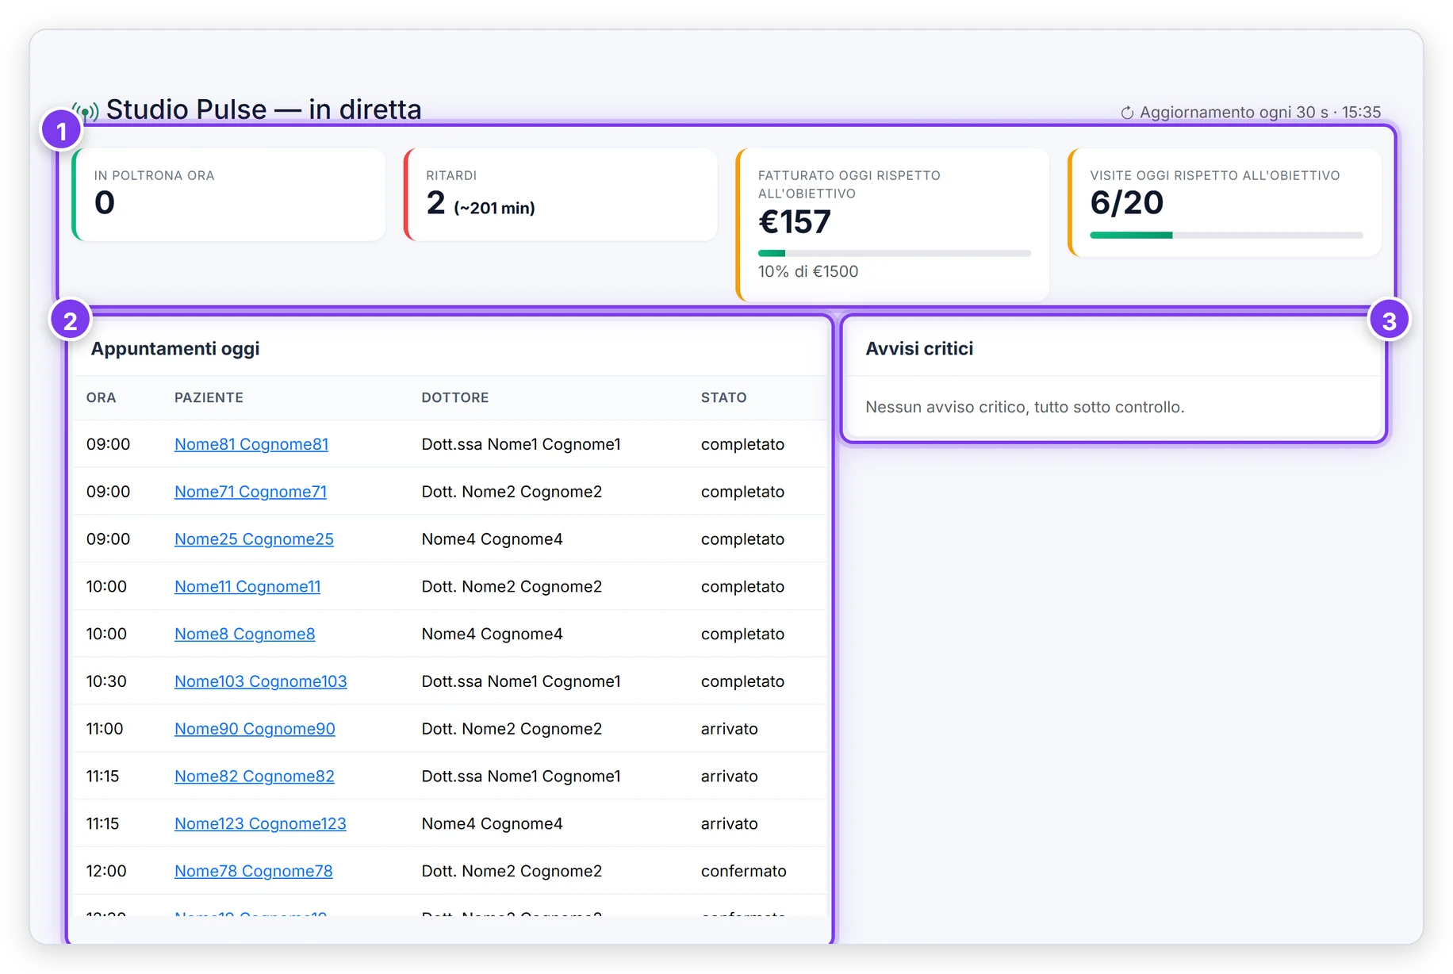Click the (~201 min) delay text
The image size is (1453, 974).
tap(494, 208)
